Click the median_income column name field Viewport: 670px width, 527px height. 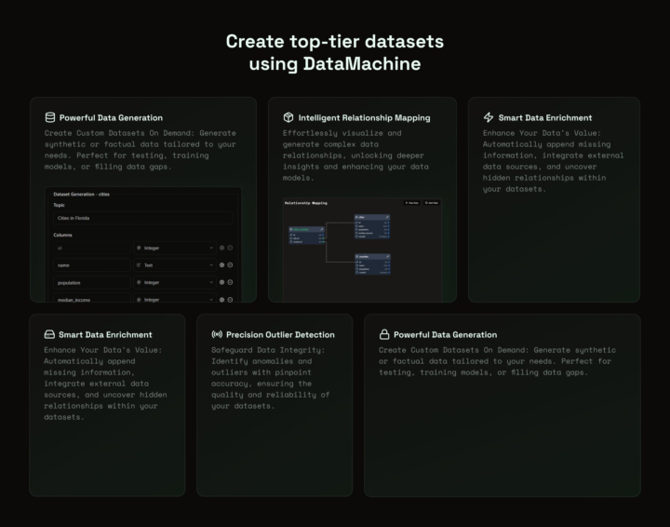[x=91, y=300]
